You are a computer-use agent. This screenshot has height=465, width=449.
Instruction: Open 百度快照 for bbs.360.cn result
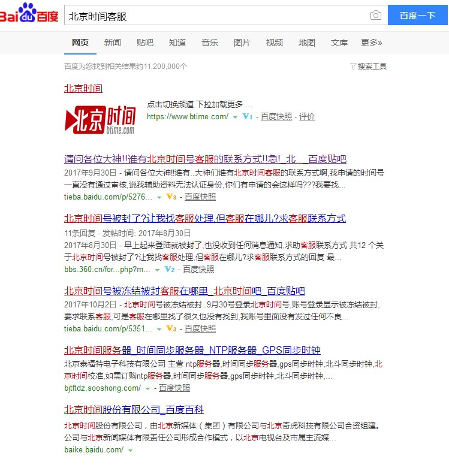click(x=198, y=269)
